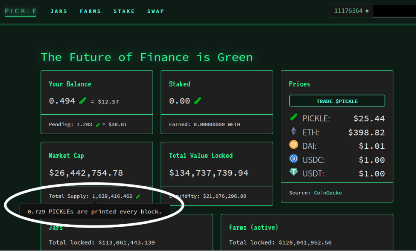
Task: Click the Market Cap value $26,442,754.78
Action: pos(86,173)
